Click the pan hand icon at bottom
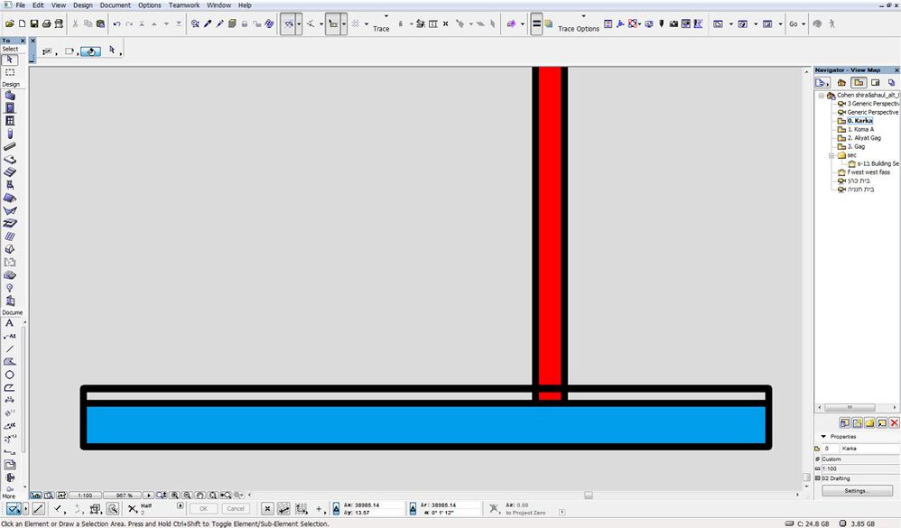 200,495
